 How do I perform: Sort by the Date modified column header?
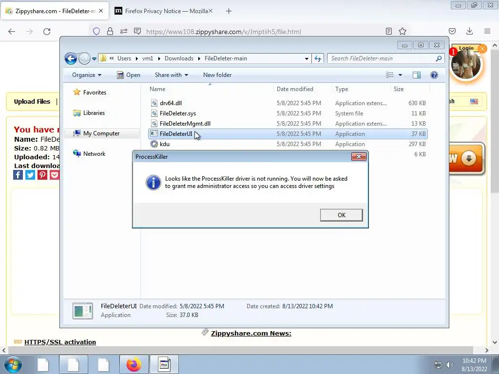[x=295, y=89]
